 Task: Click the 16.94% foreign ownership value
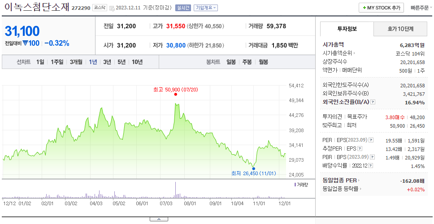[x=415, y=102]
